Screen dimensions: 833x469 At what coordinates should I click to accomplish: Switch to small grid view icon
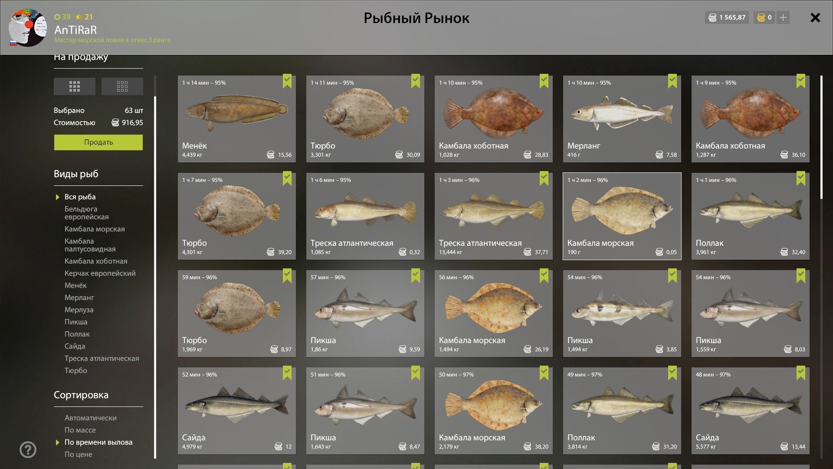122,86
